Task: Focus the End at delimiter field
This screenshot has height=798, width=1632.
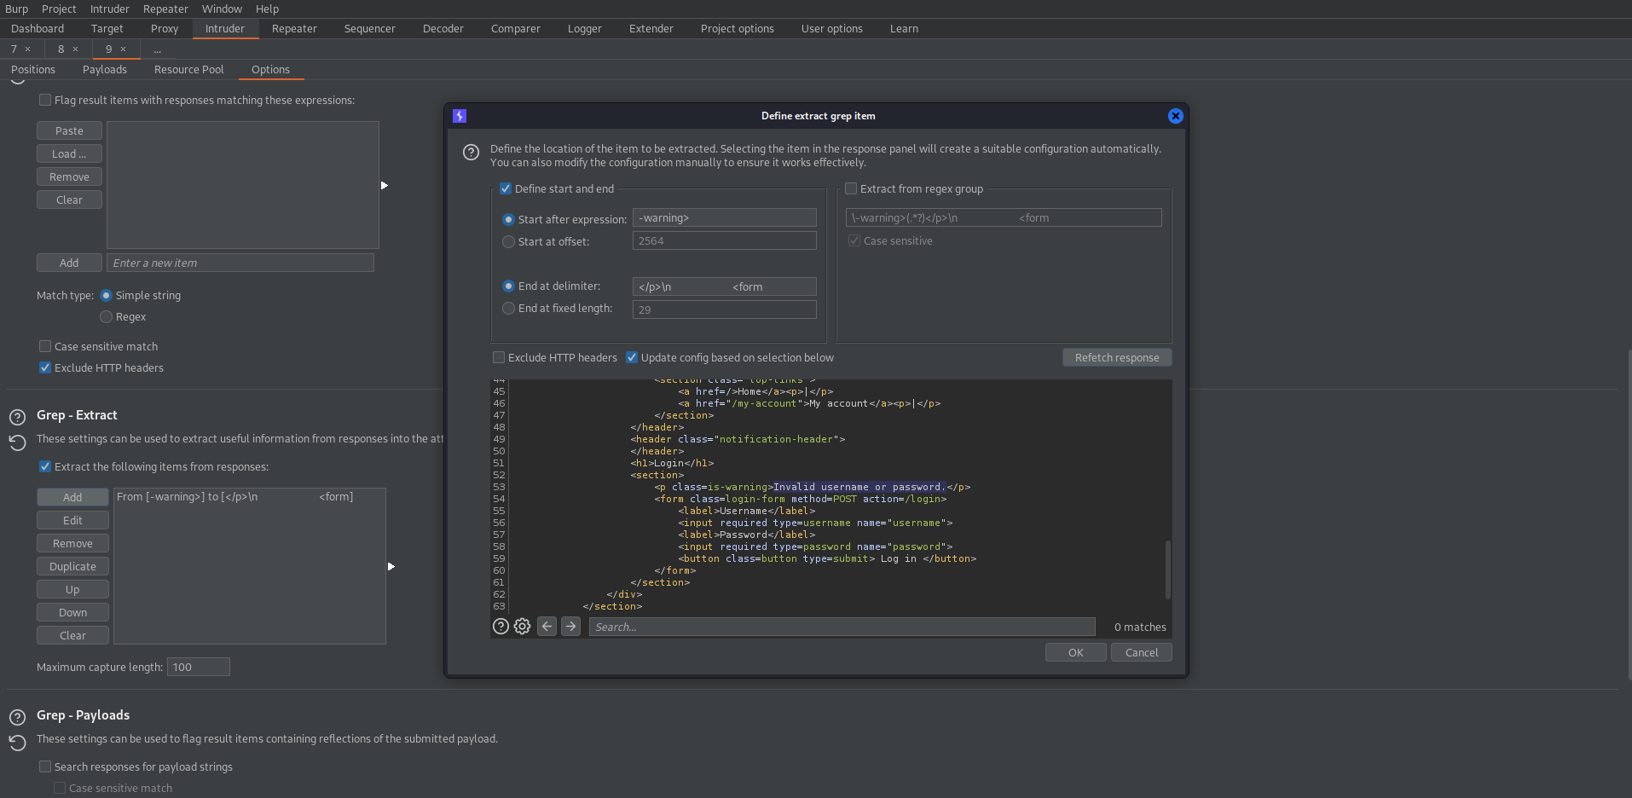Action: point(725,286)
